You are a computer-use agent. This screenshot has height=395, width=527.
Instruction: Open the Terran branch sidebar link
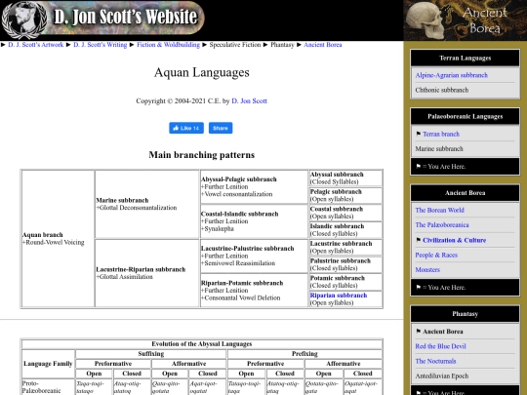[441, 134]
